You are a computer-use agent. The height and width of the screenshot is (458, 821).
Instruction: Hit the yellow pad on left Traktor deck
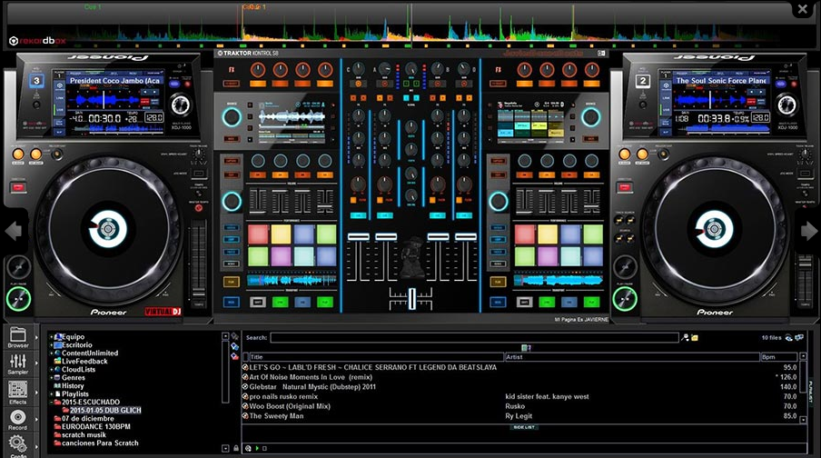pyautogui.click(x=281, y=234)
